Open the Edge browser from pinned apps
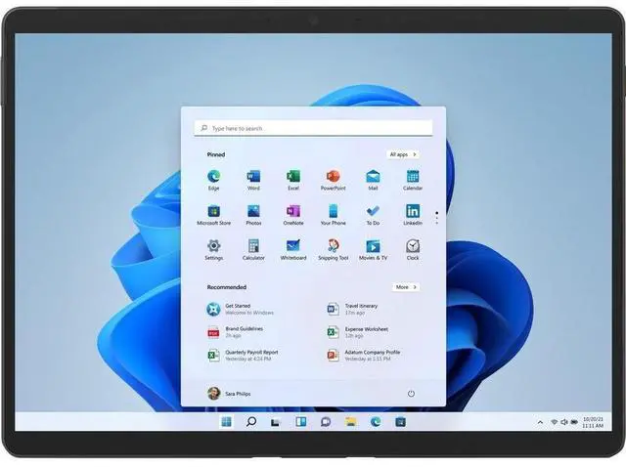Image resolution: width=626 pixels, height=467 pixels. tap(213, 177)
